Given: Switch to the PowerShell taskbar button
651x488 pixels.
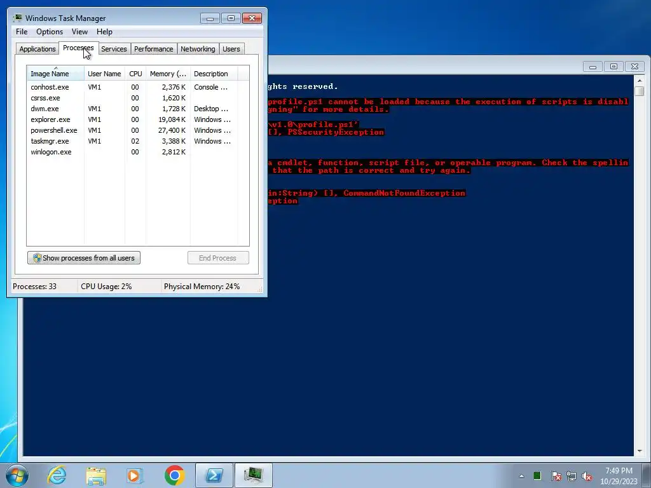Looking at the screenshot, I should (x=214, y=475).
